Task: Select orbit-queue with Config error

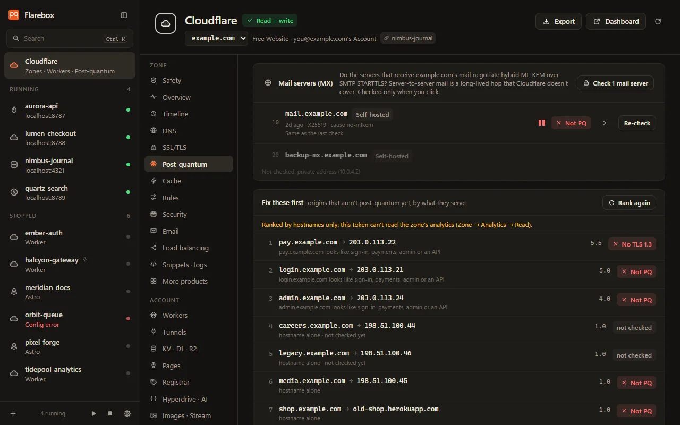Action: coord(70,319)
